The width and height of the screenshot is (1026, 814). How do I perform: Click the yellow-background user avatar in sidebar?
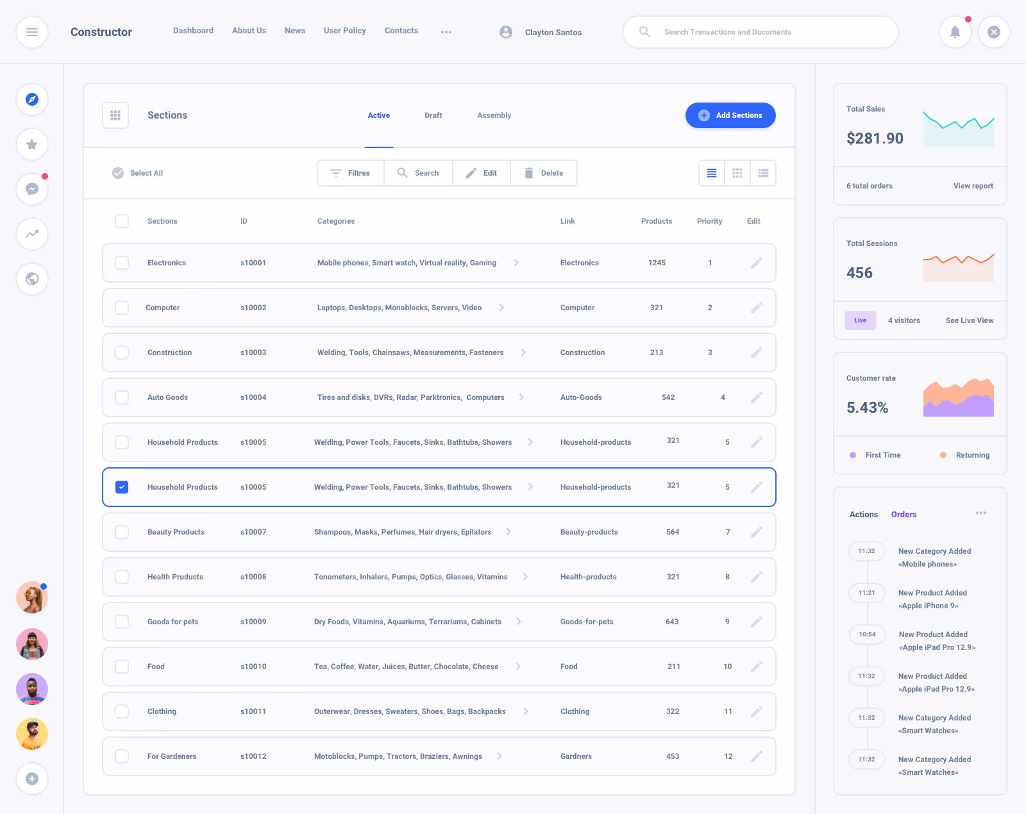pyautogui.click(x=32, y=734)
